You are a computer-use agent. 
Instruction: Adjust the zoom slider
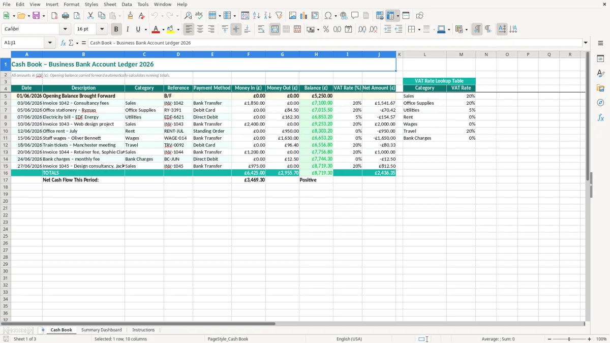(569, 339)
